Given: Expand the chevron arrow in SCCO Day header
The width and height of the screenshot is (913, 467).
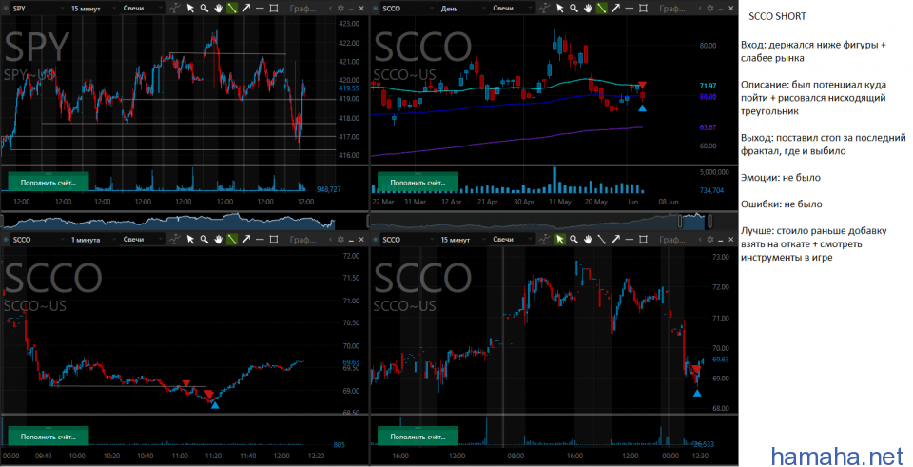Looking at the screenshot, I should tap(700, 9).
